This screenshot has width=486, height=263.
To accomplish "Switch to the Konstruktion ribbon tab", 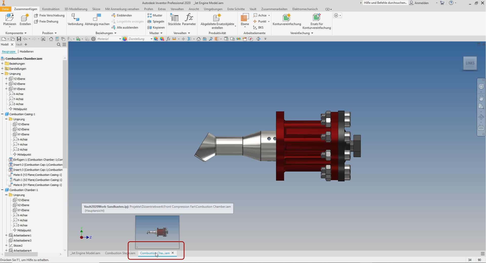I will [x=51, y=9].
